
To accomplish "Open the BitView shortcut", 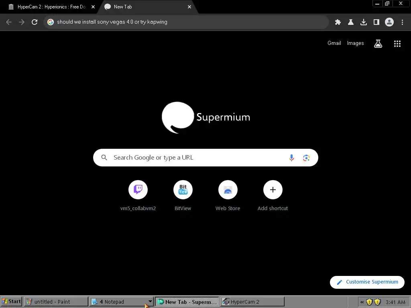I will (x=183, y=195).
